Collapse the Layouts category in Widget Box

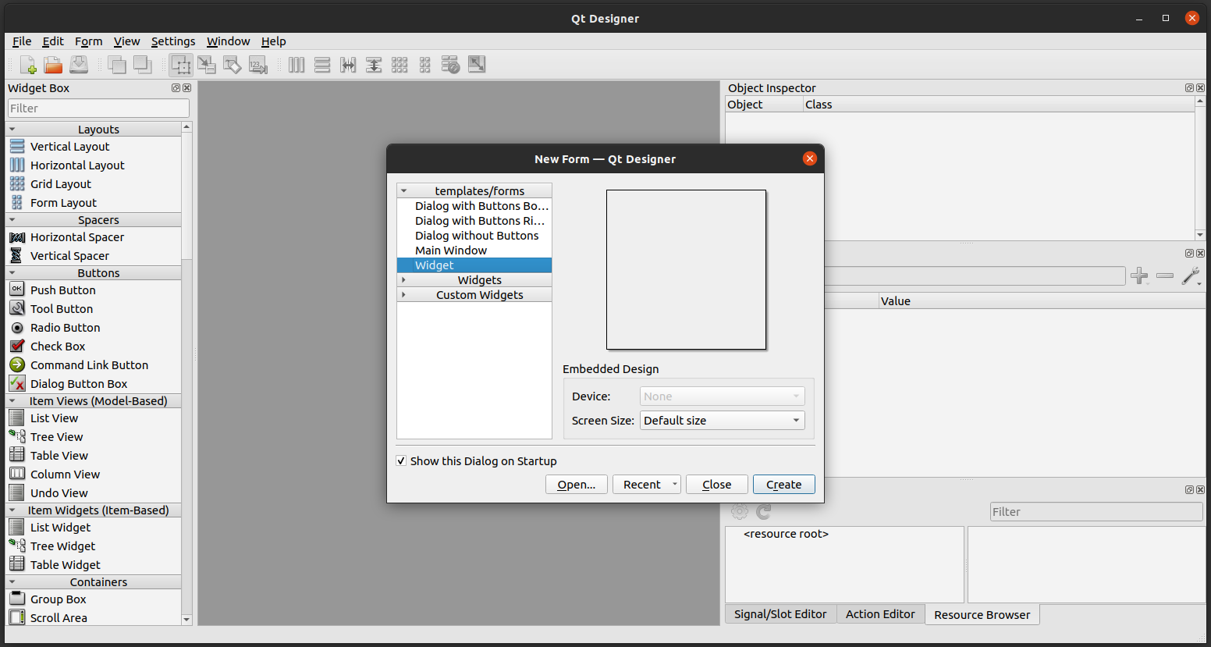12,129
